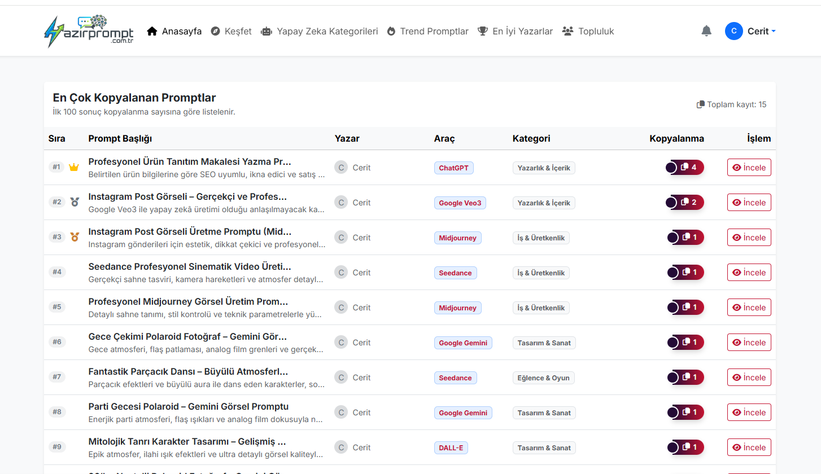
Task: Click the blue C avatar in the header
Action: click(733, 31)
